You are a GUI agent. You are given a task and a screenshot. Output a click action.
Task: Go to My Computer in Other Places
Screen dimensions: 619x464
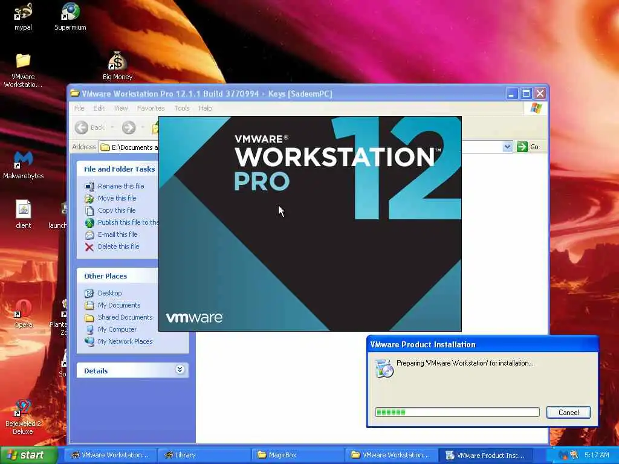pos(117,329)
